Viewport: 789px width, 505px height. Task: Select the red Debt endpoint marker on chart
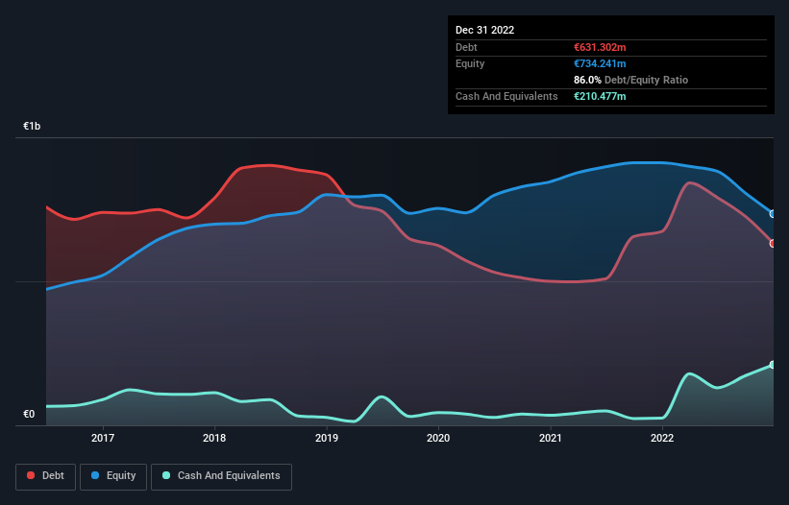click(773, 243)
